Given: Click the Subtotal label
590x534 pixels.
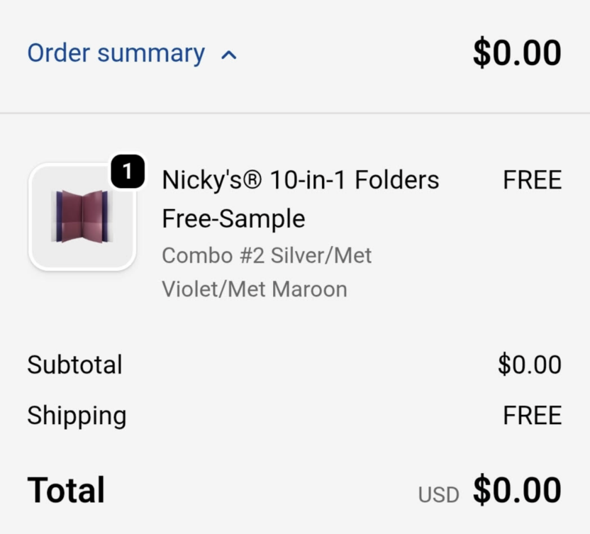Looking at the screenshot, I should (x=74, y=365).
